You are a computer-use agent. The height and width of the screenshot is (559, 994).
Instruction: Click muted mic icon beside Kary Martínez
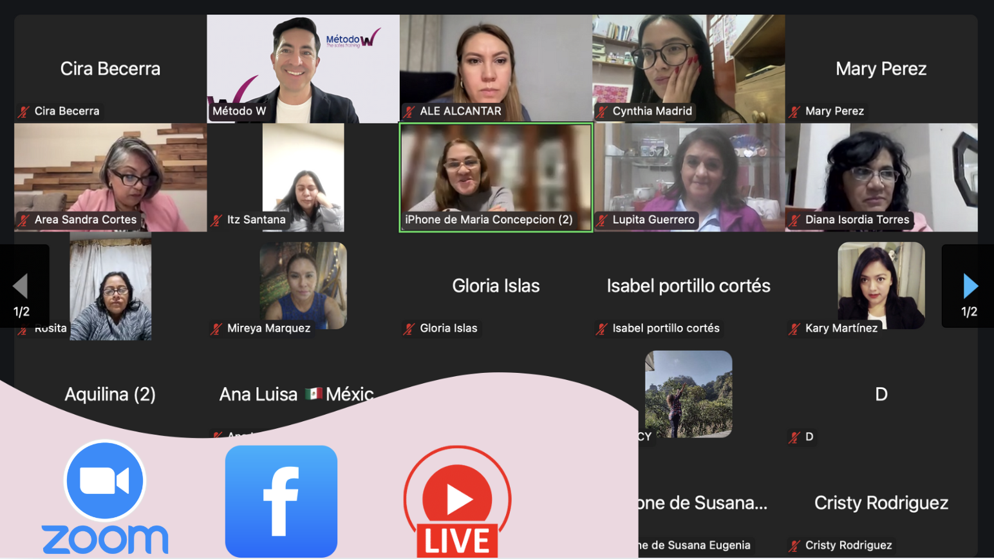pos(795,329)
